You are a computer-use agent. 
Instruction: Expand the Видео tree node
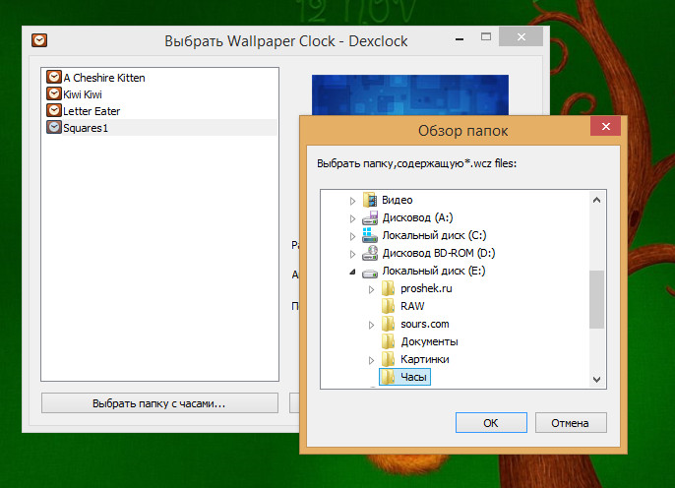coord(352,201)
